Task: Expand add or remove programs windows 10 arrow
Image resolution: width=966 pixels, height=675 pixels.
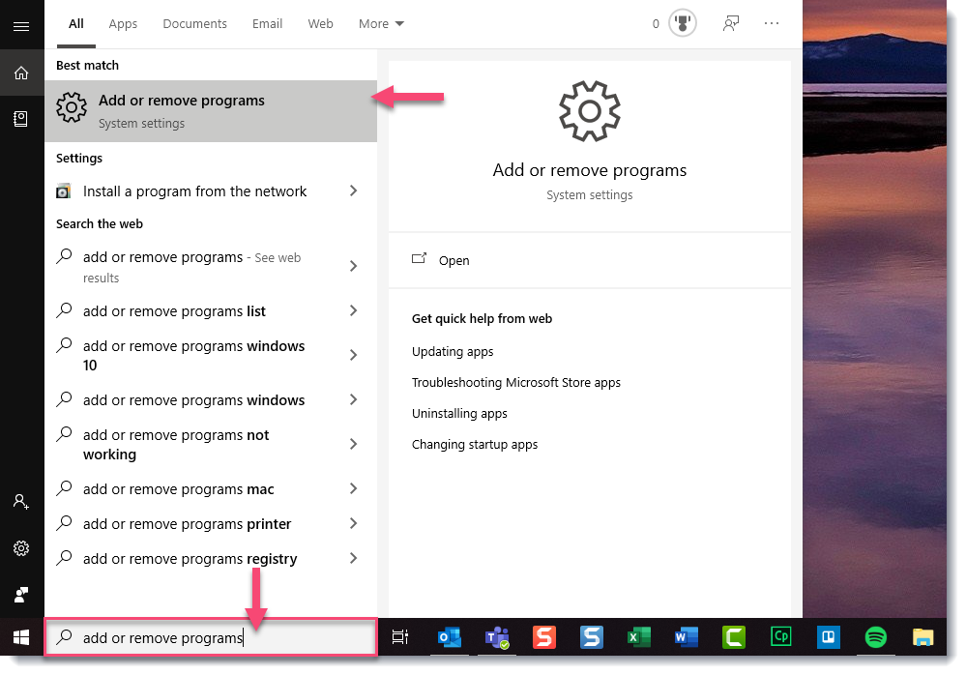Action: (354, 355)
